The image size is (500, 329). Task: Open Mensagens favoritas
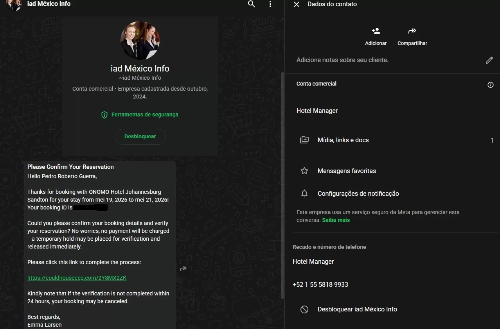pos(347,171)
